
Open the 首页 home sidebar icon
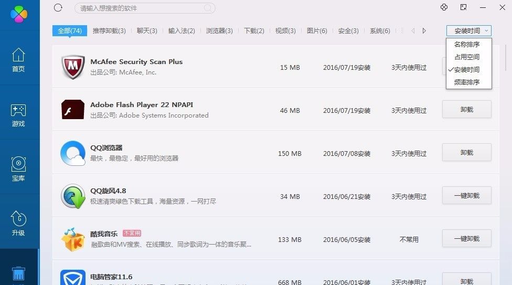click(18, 60)
